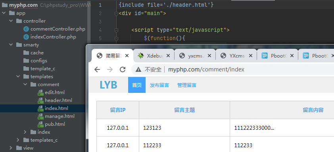
Task: Click the template_c folder icon
Action: [x=26, y=68]
